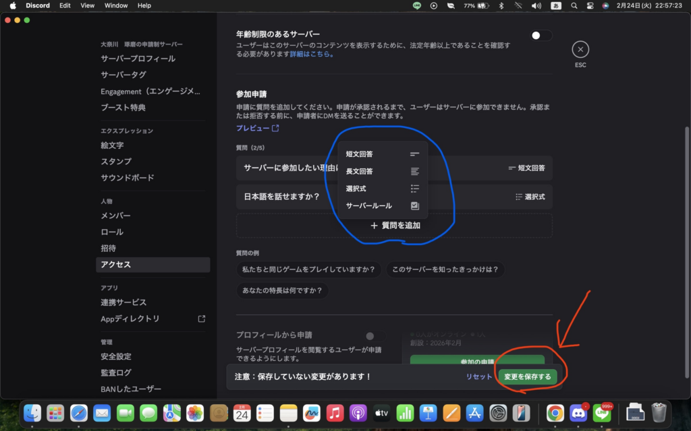Click the checkbox icon beside サーバールール in popup

(x=414, y=206)
